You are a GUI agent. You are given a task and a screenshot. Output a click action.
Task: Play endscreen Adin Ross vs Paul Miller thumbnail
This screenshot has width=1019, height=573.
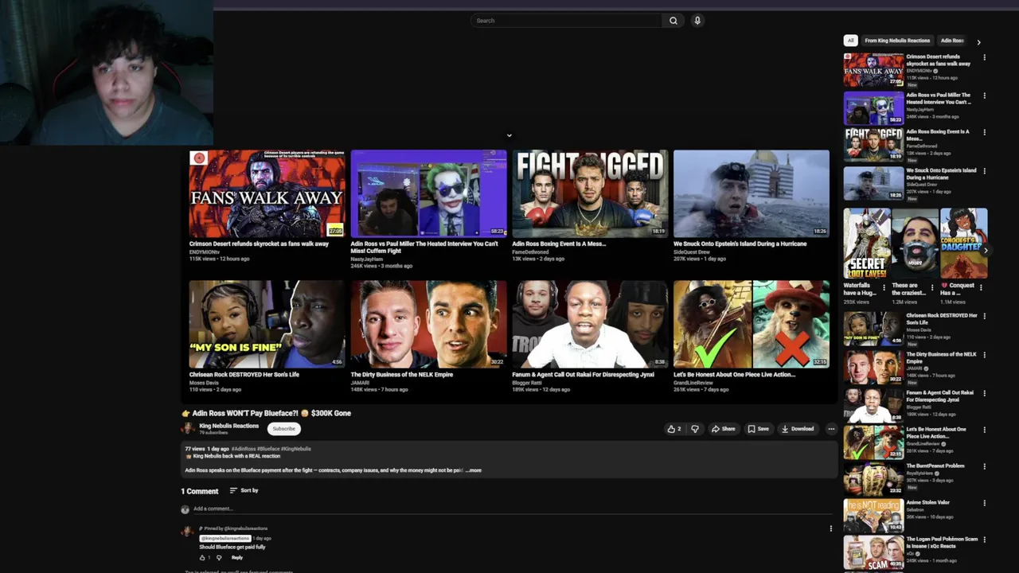(x=428, y=193)
